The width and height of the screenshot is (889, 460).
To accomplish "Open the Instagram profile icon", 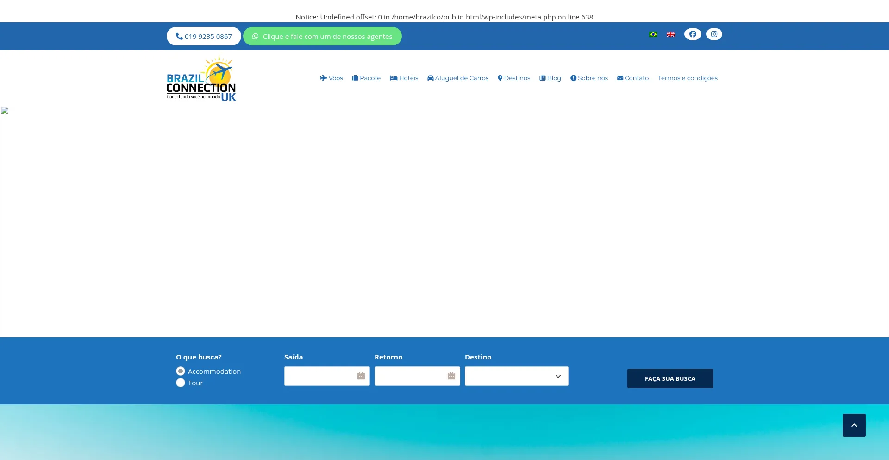I will click(x=714, y=34).
